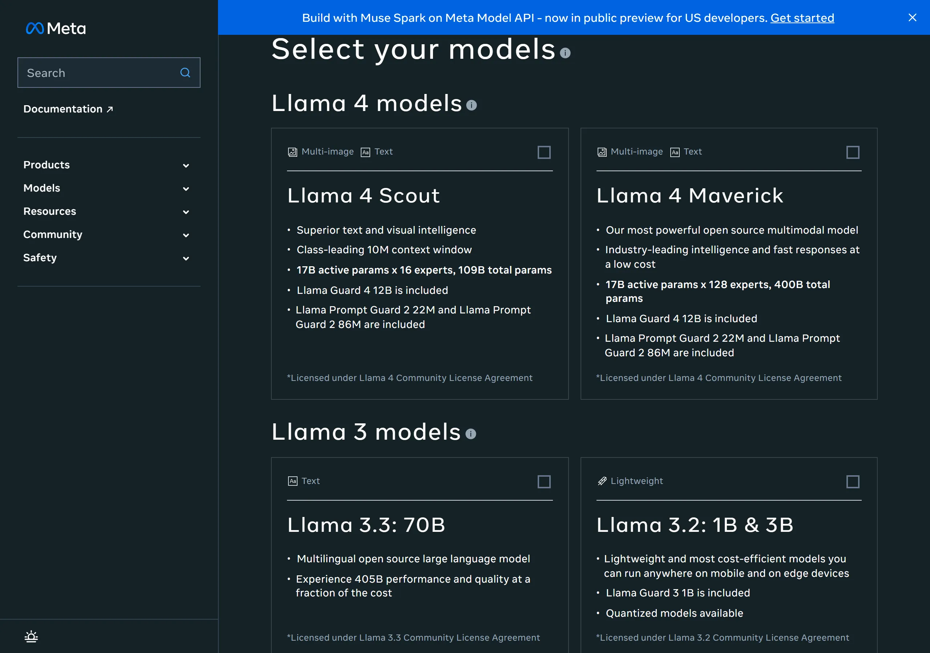The width and height of the screenshot is (930, 653).
Task: Click the Text icon on Llama 4 Maverick card
Action: click(x=675, y=152)
